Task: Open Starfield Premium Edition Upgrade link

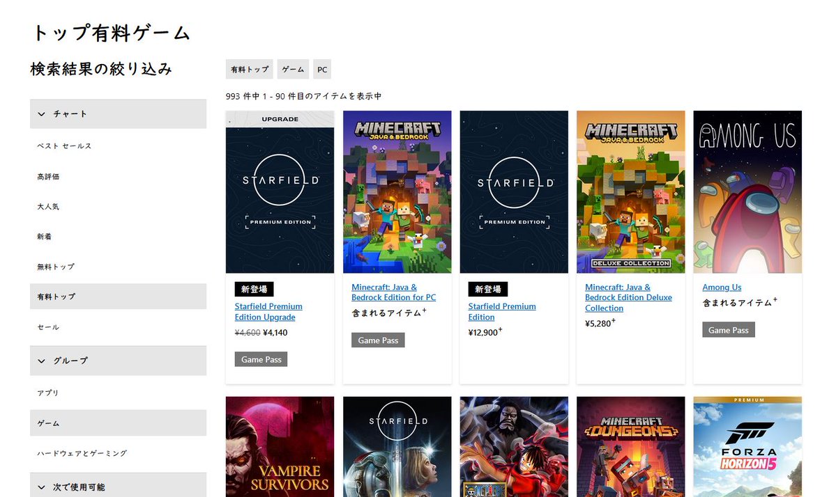Action: pos(268,312)
